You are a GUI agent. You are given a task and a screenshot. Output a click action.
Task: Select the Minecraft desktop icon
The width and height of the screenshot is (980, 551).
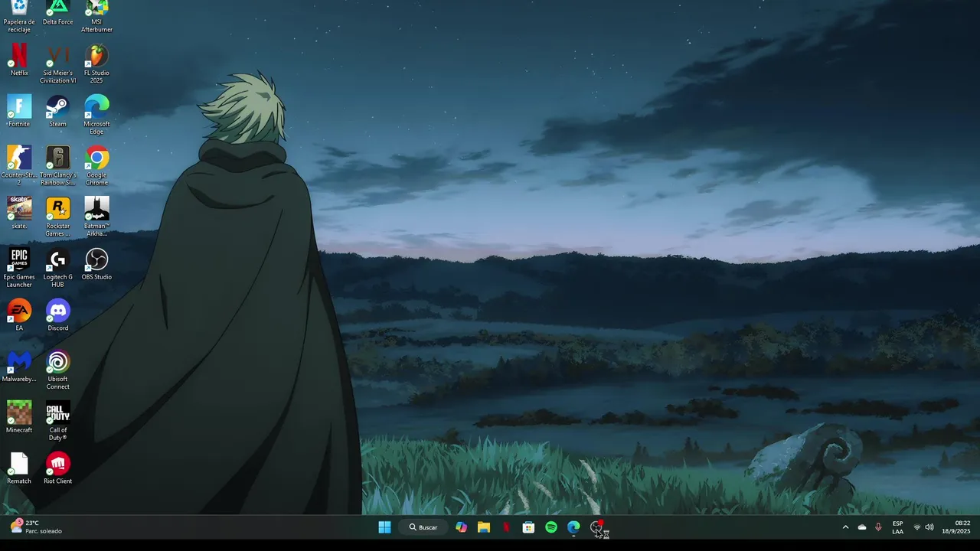[19, 417]
